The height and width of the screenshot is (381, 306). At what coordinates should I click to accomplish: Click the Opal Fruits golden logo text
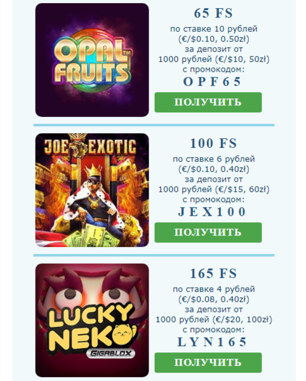coord(92,61)
